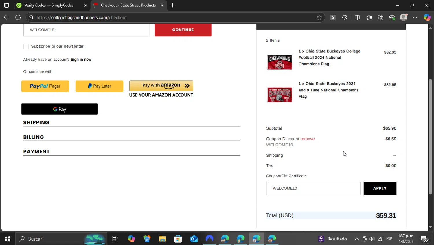This screenshot has width=434, height=245.
Task: Click the Coupon/Gift Certificate code field
Action: pos(313,188)
